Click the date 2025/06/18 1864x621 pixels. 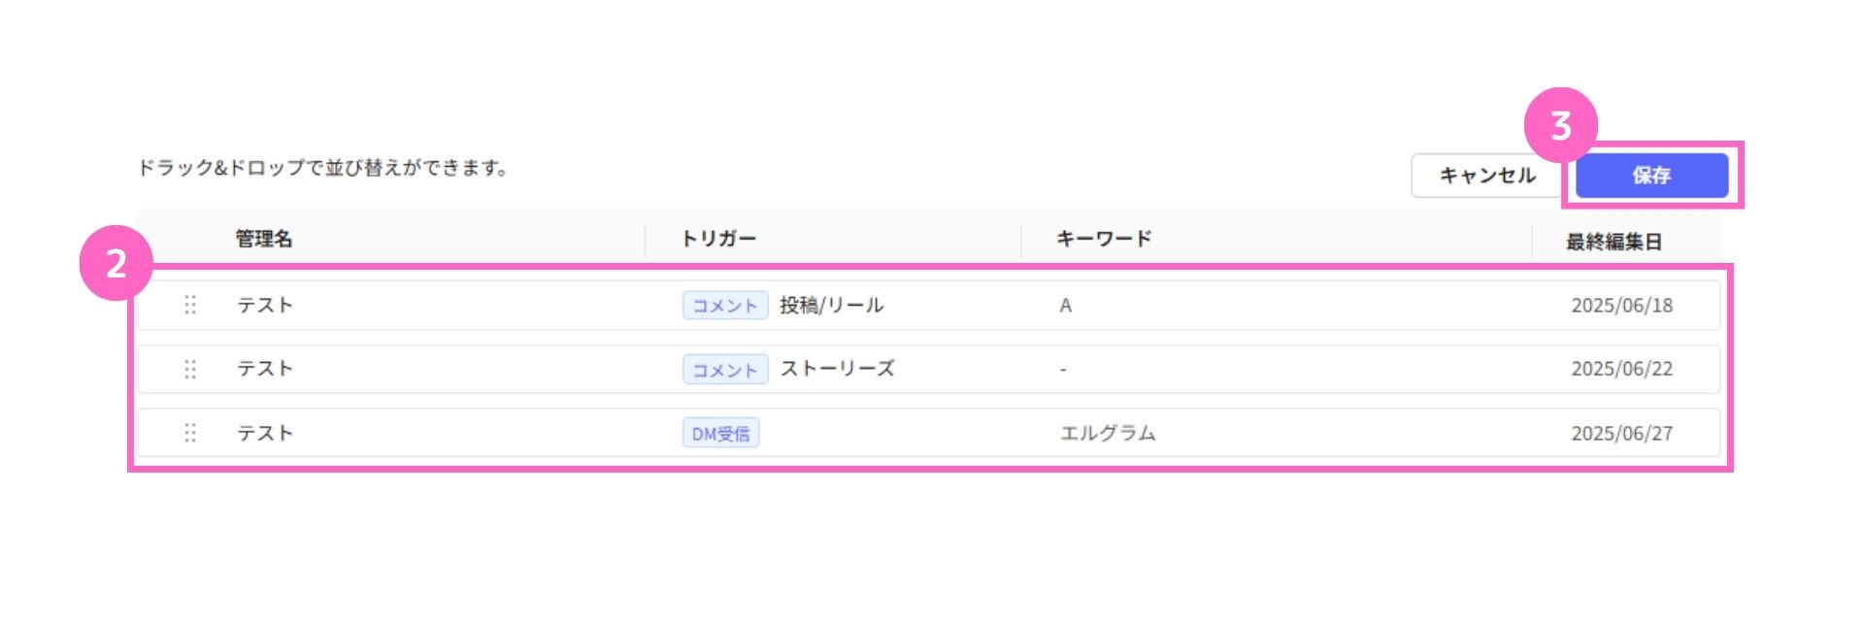(x=1622, y=306)
